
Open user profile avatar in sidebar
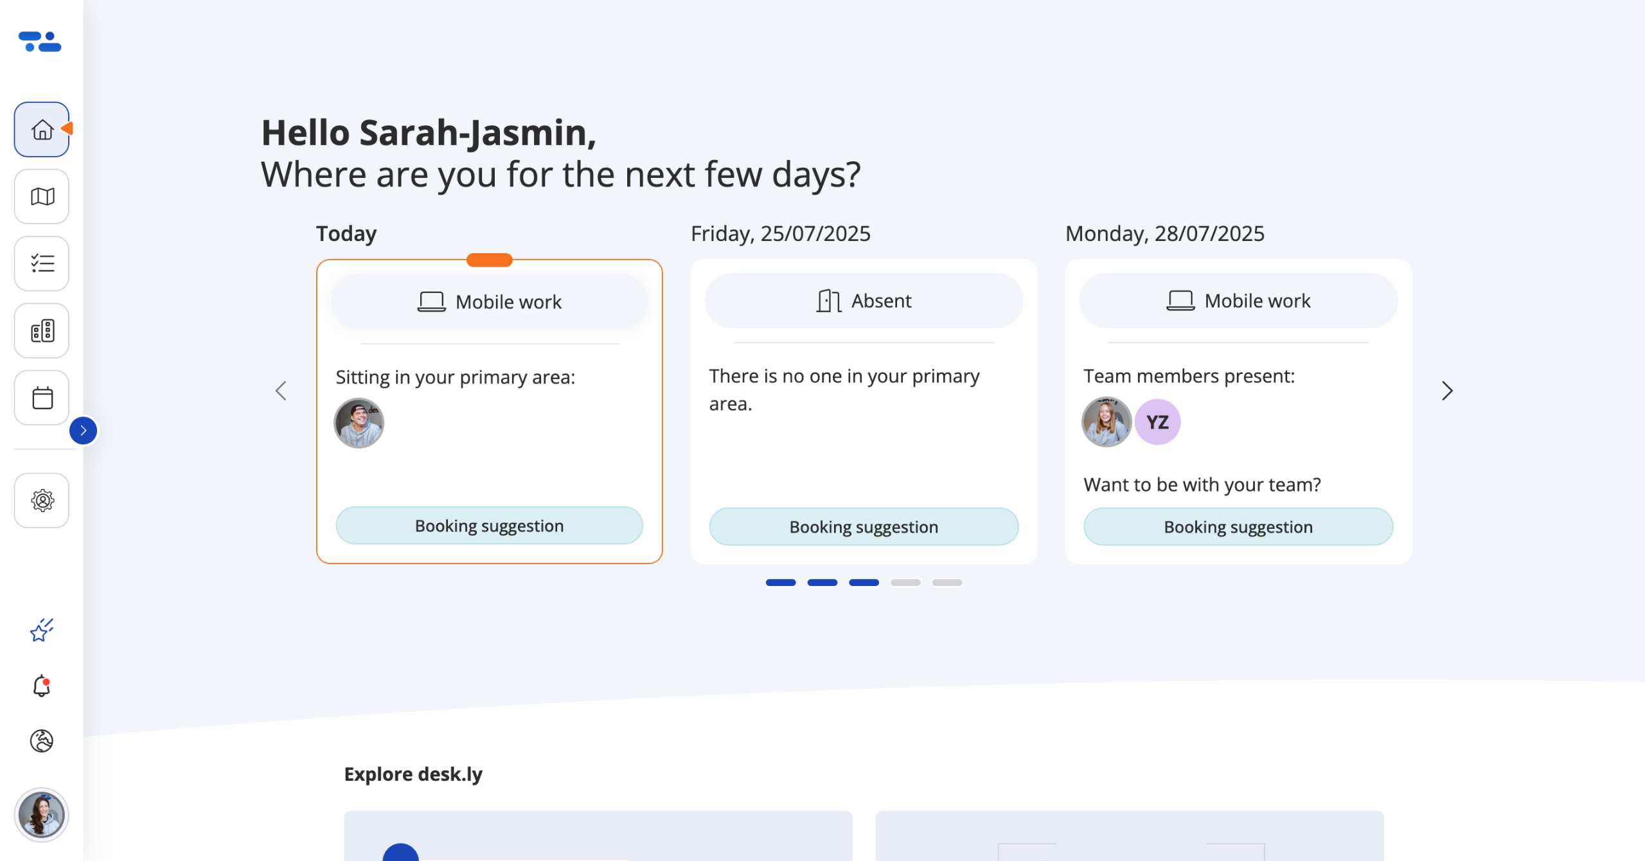point(42,815)
